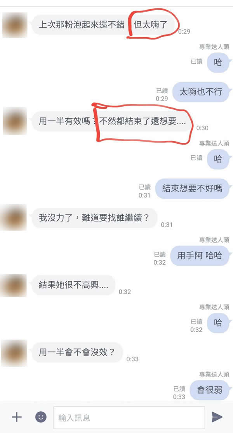233x433 pixels.
Task: Open avatar beside 結果她很不高興 message
Action: click(14, 285)
